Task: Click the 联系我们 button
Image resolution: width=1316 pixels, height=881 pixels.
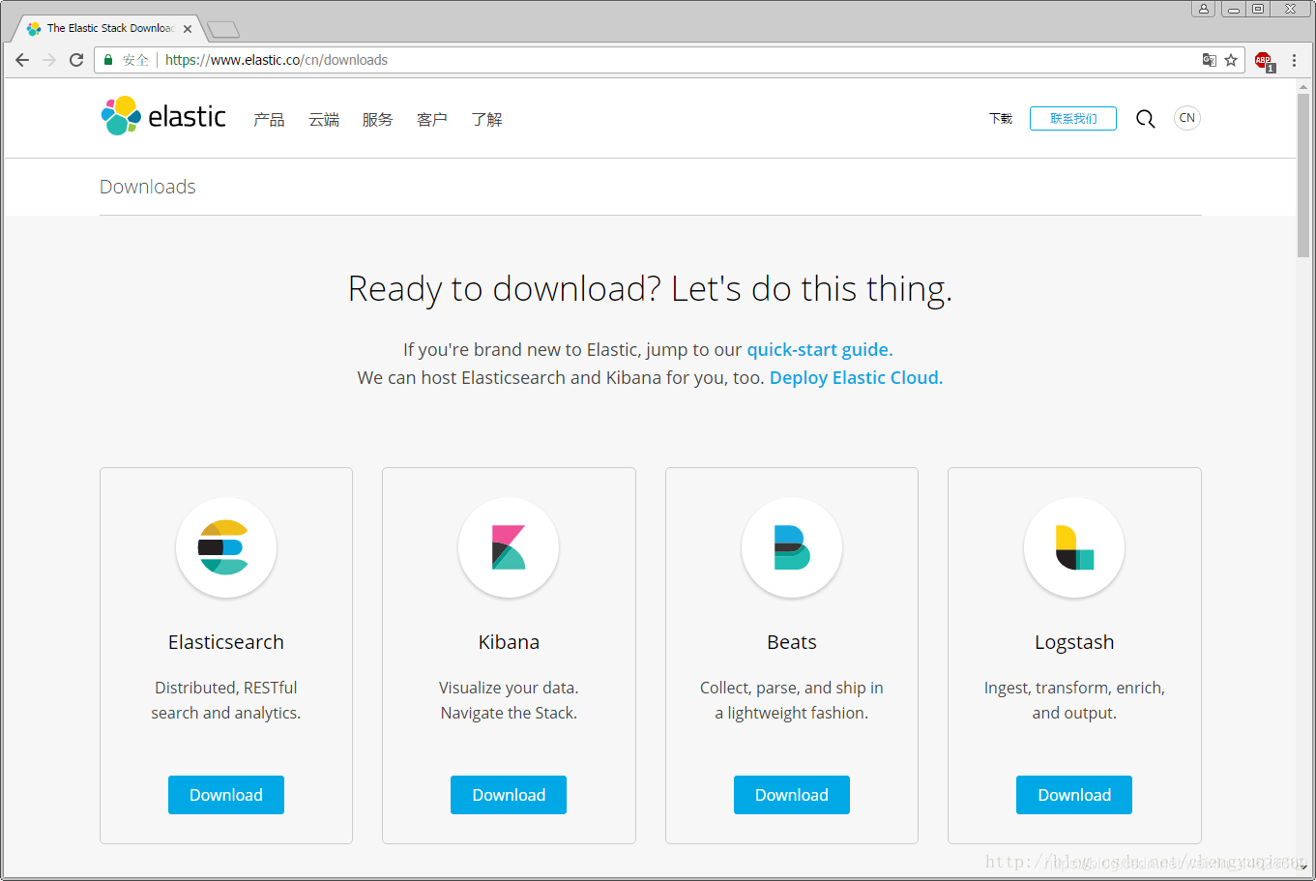Action: tap(1073, 118)
